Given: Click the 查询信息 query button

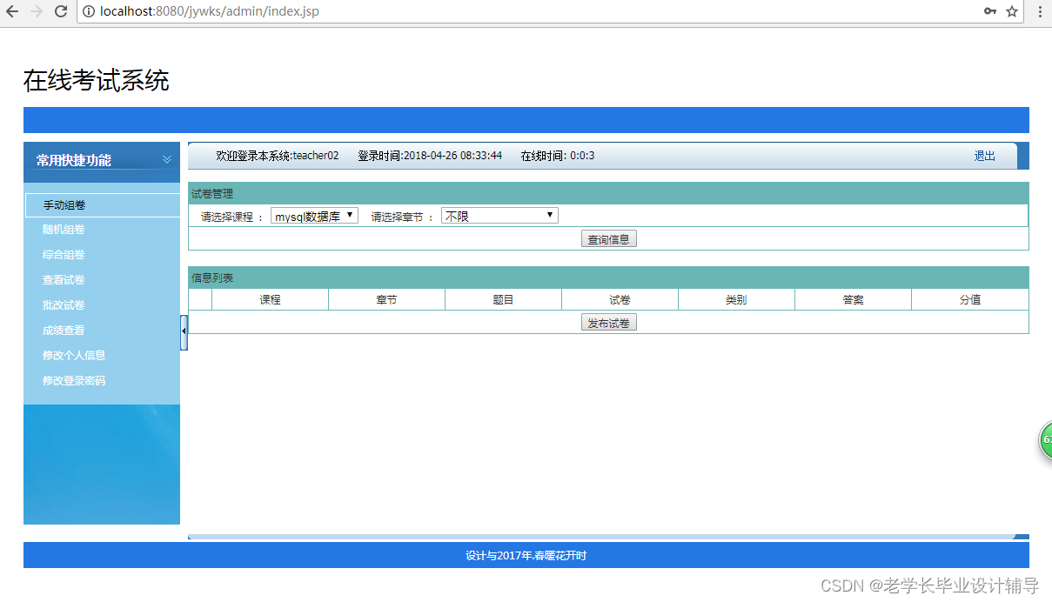Looking at the screenshot, I should (608, 237).
